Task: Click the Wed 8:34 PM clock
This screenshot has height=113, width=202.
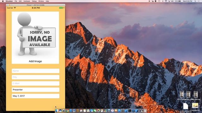Action: (x=187, y=1)
